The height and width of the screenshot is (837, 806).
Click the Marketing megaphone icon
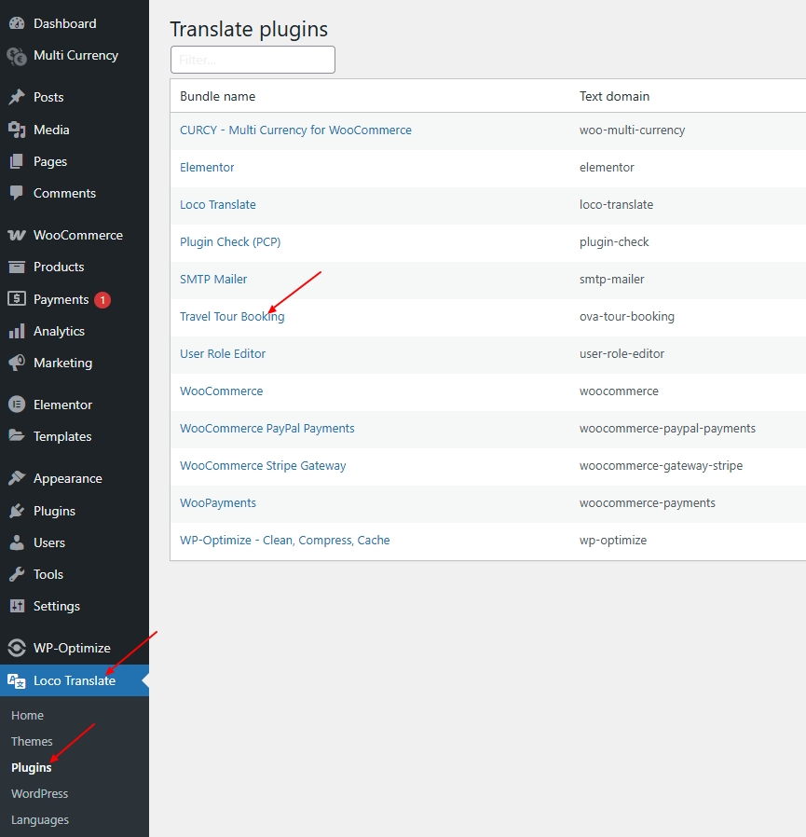[x=17, y=363]
